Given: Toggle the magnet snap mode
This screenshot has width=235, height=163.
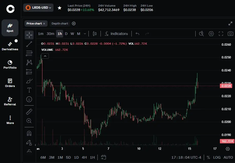Looking at the screenshot, I should coord(29,133).
